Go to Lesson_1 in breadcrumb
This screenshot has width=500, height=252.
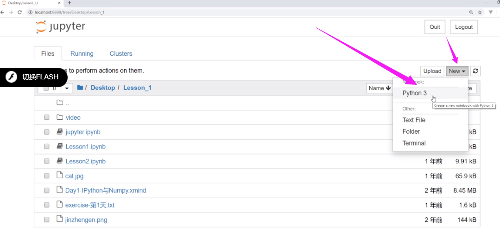(x=137, y=88)
